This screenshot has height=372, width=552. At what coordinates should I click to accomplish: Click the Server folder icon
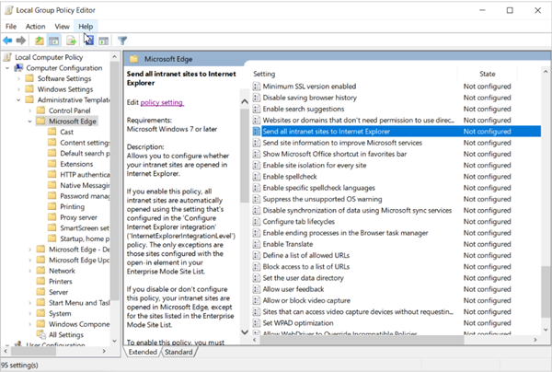40,292
